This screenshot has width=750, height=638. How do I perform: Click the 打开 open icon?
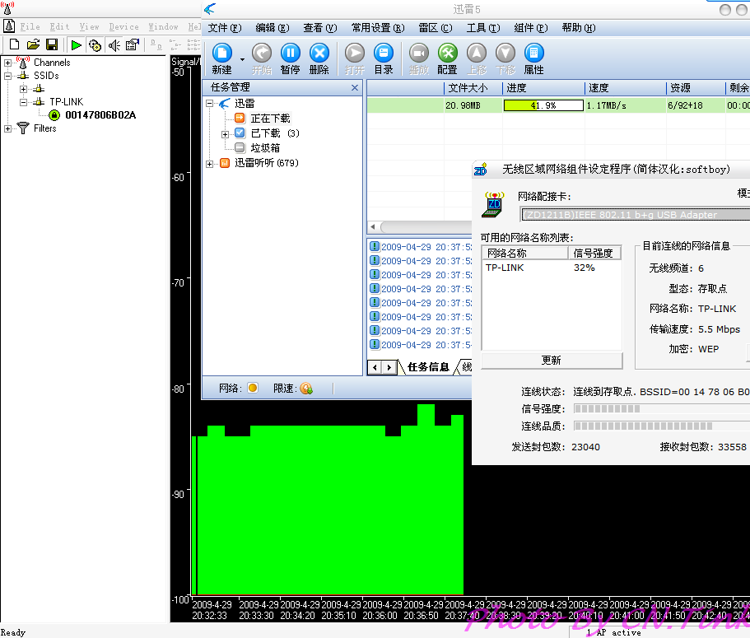(x=355, y=59)
